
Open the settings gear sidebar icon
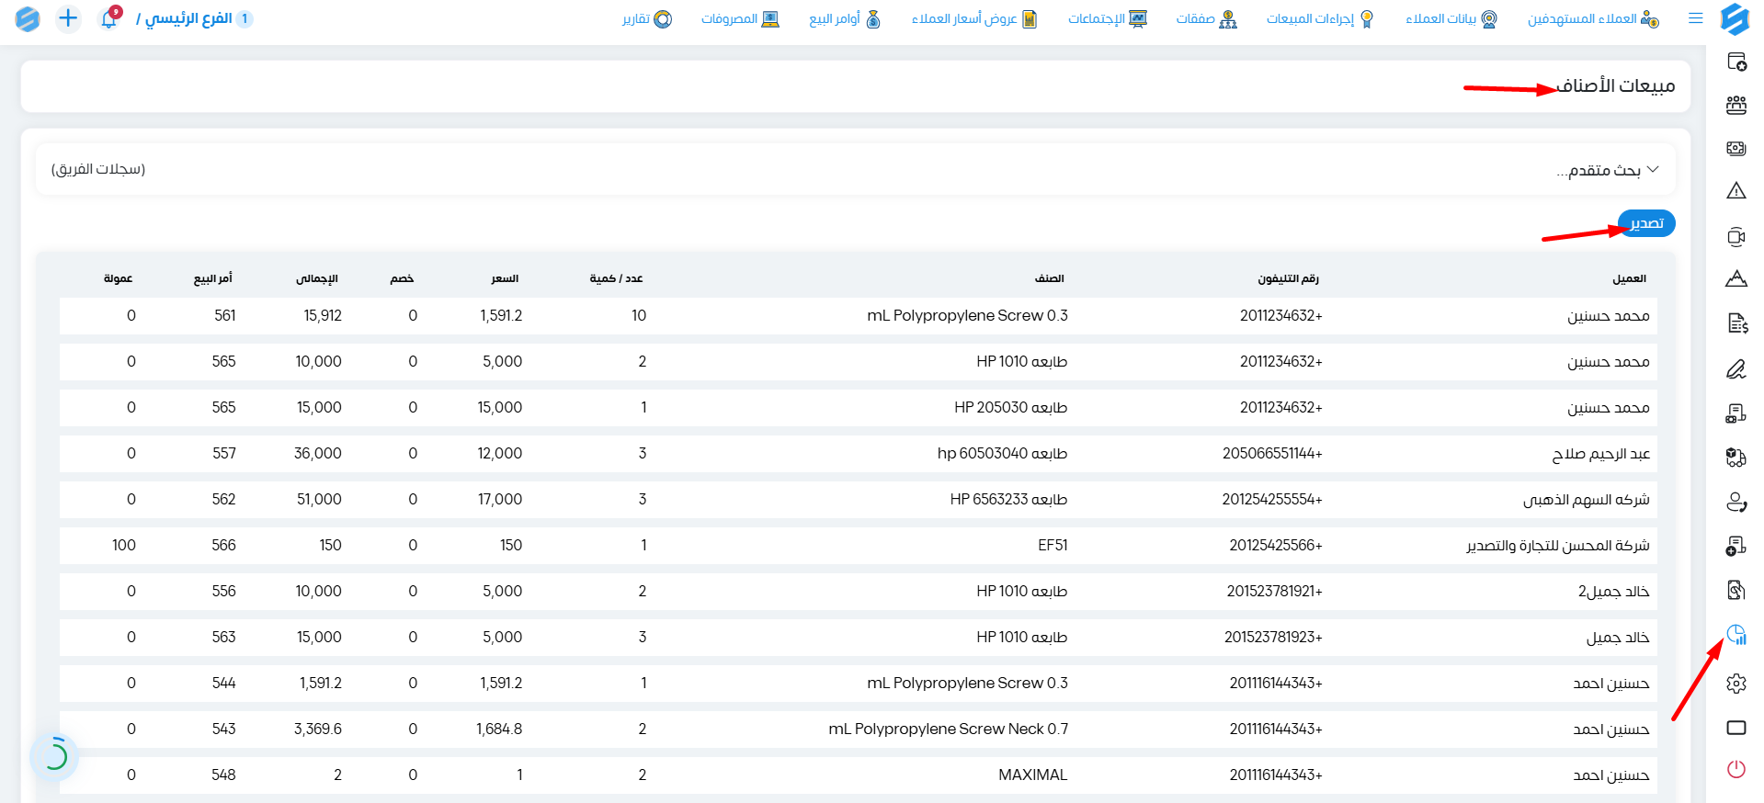pos(1736,684)
